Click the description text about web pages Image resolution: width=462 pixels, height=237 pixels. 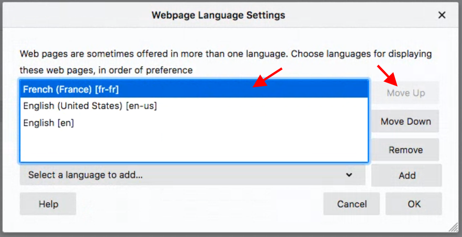(225, 54)
